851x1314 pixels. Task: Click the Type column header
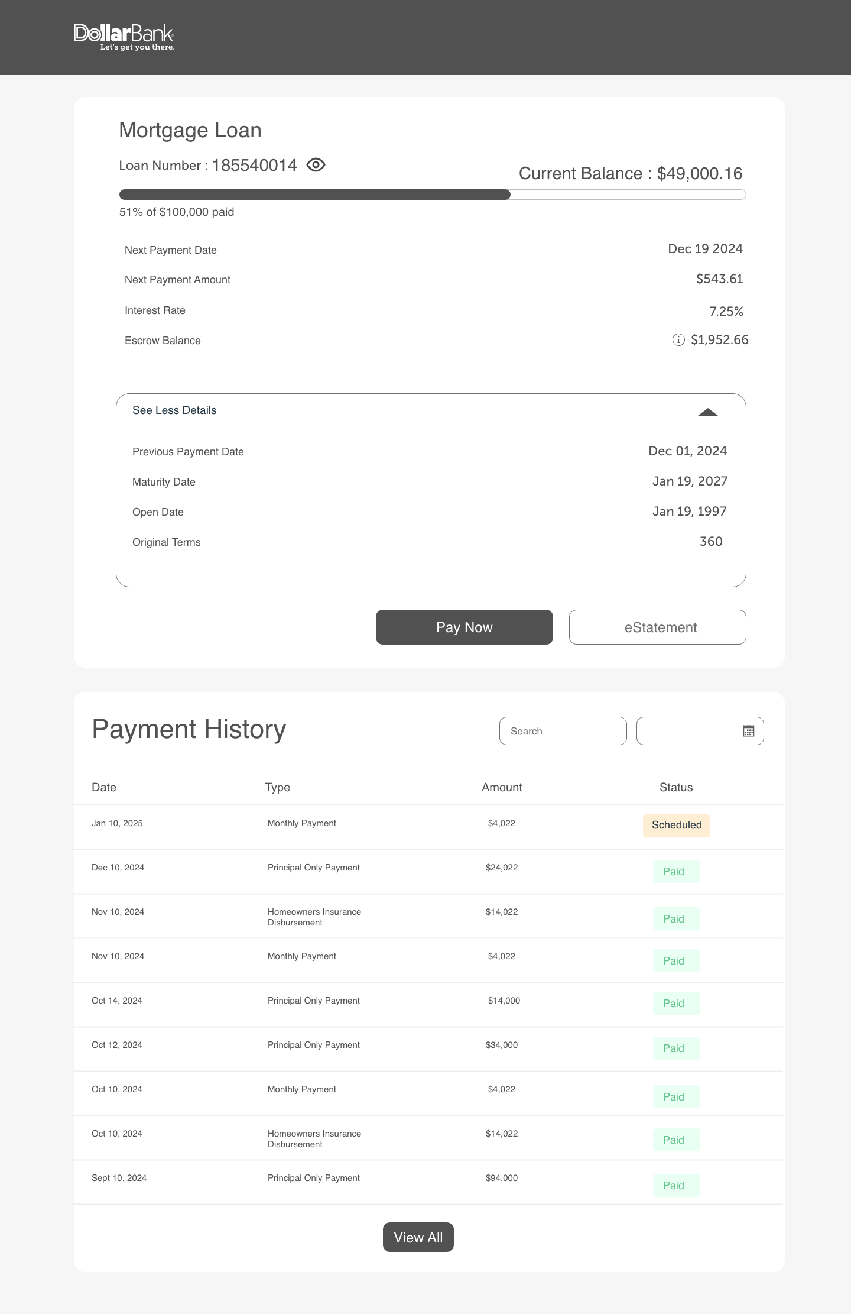277,787
